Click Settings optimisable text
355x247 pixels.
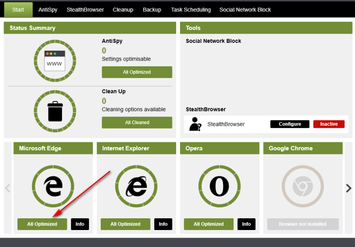tap(126, 59)
